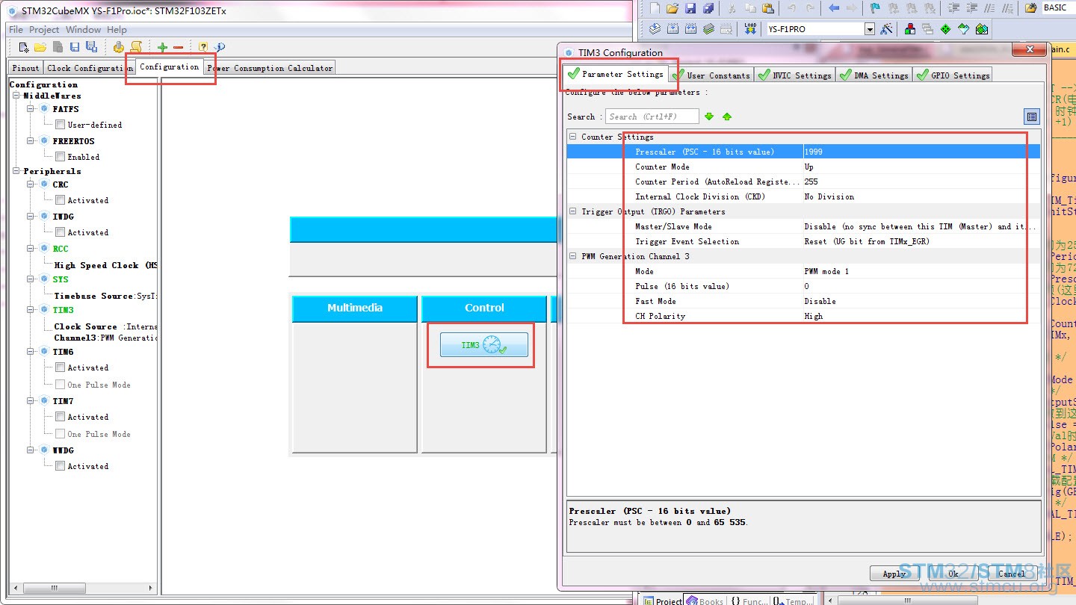Click Translate file icon in Keil toolbar
This screenshot has height=605, width=1076.
[x=655, y=29]
